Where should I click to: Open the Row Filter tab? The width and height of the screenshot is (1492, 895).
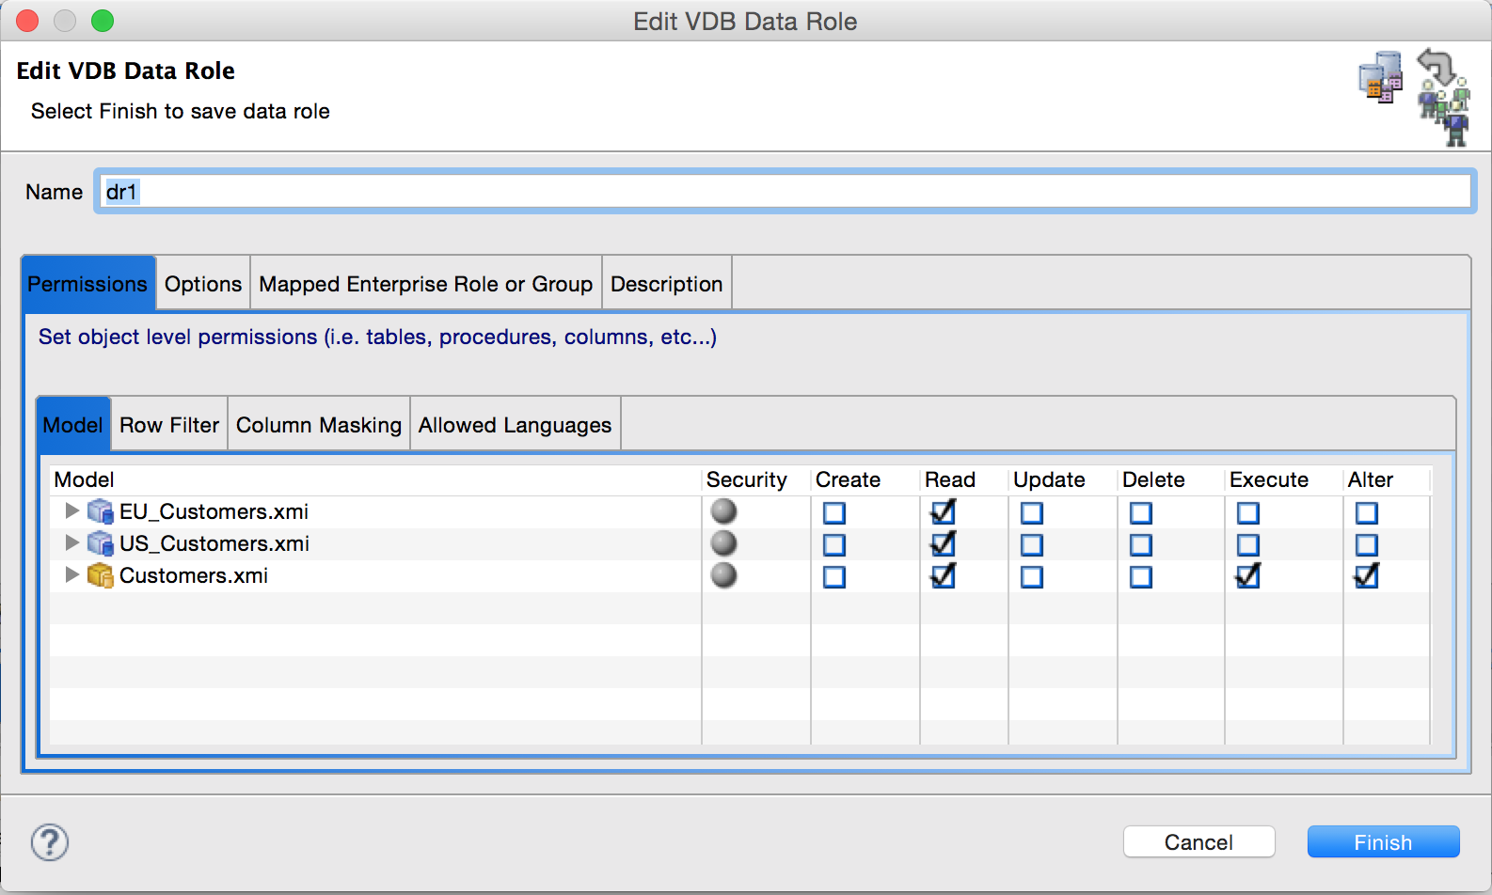pos(169,425)
